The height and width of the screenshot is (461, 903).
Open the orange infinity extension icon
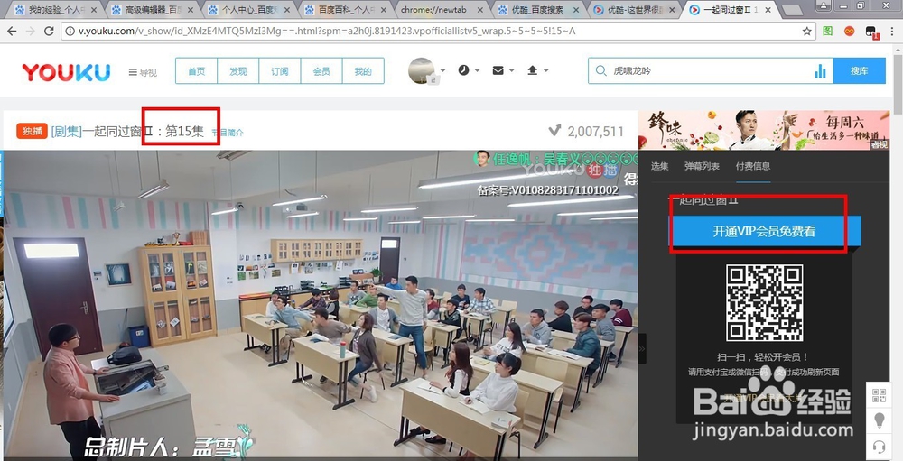pyautogui.click(x=850, y=31)
